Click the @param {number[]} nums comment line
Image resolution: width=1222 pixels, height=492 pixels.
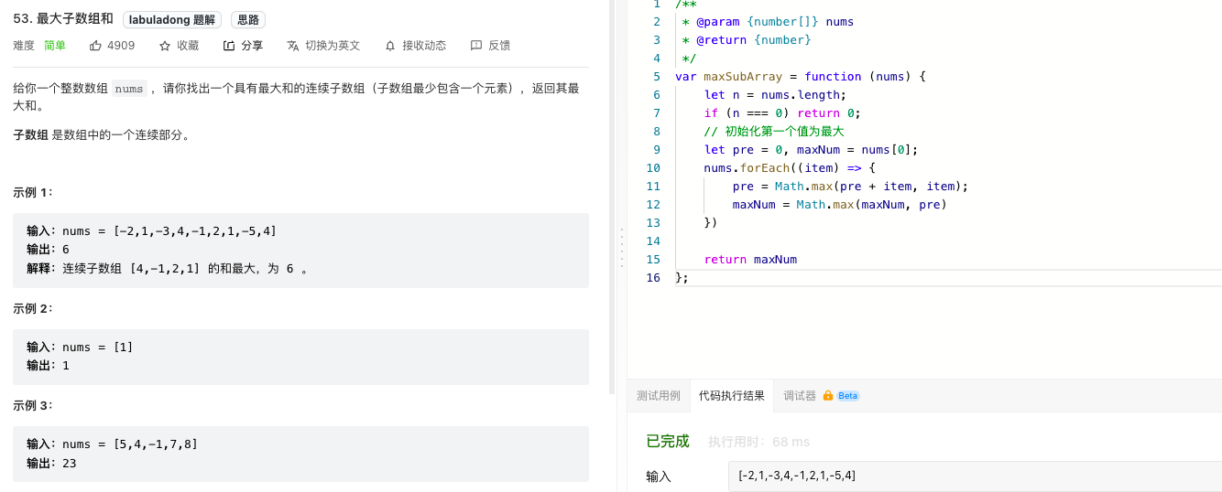tap(768, 21)
